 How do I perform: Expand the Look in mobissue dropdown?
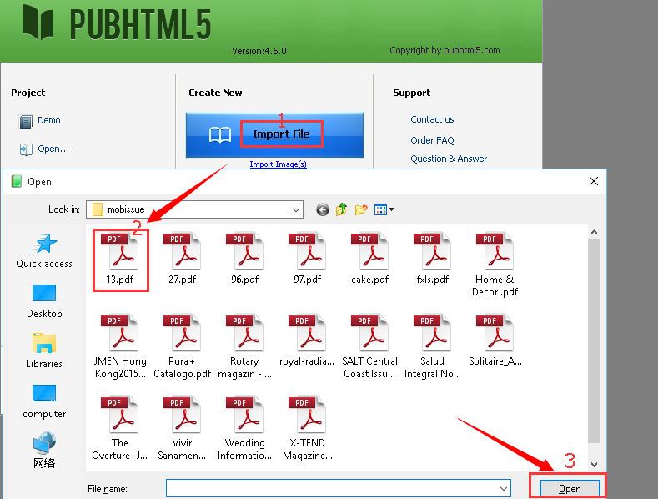(x=296, y=209)
